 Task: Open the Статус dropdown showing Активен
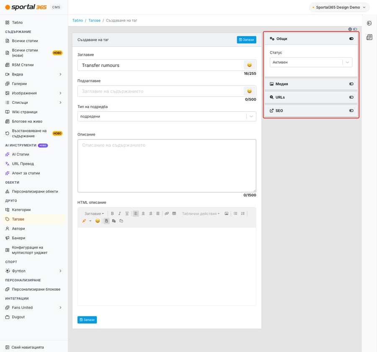click(x=311, y=62)
